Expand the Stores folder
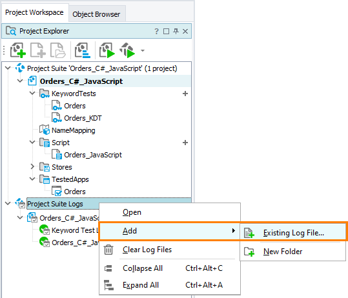Screen dimensions: 348x298 coord(32,166)
